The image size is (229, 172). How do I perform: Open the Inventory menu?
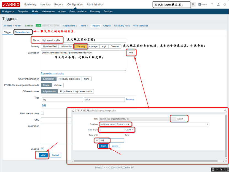click(x=45, y=4)
